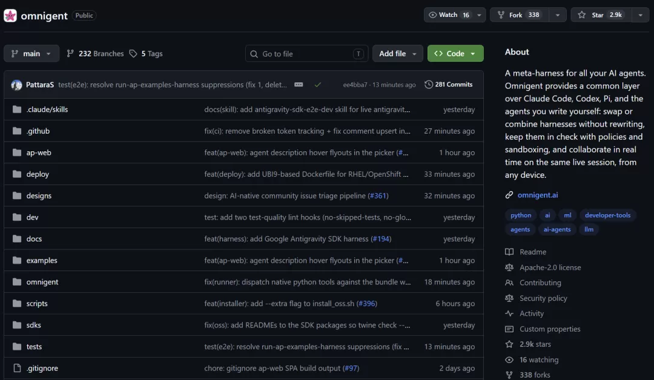Open the Add file dropdown
The height and width of the screenshot is (380, 654).
[397, 53]
